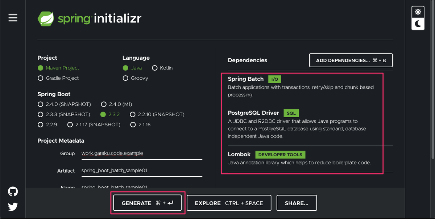Image resolution: width=435 pixels, height=219 pixels.
Task: Click the Group input field
Action: tap(141, 153)
